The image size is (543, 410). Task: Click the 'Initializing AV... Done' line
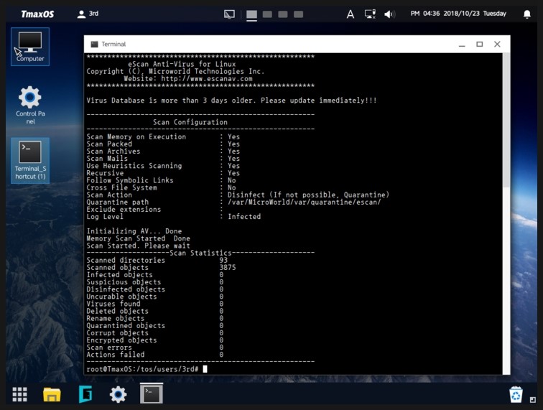(134, 231)
